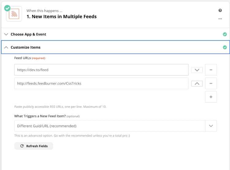Click the green check badge on the RSS icon
Image resolution: width=230 pixels, height=170 pixels.
(x=7, y=8)
